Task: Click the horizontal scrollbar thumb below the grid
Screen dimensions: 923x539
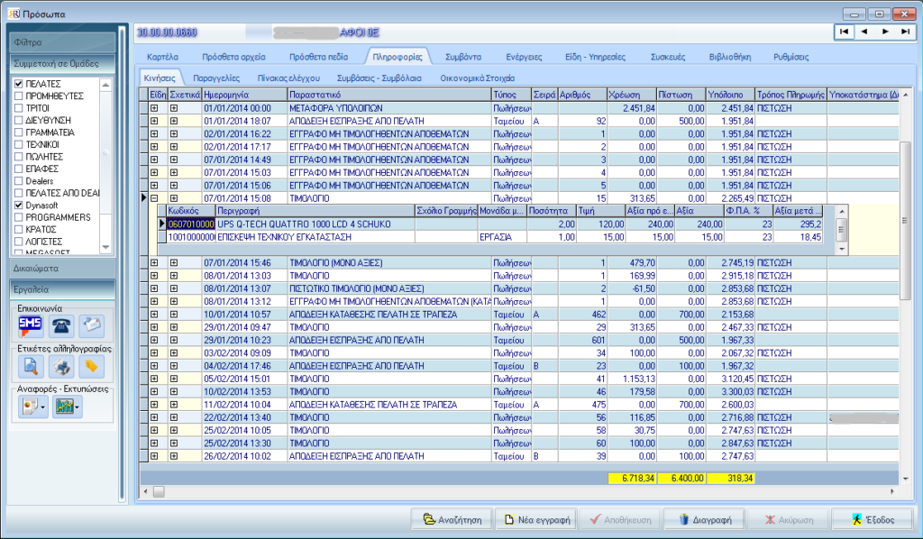Action: pos(159,491)
